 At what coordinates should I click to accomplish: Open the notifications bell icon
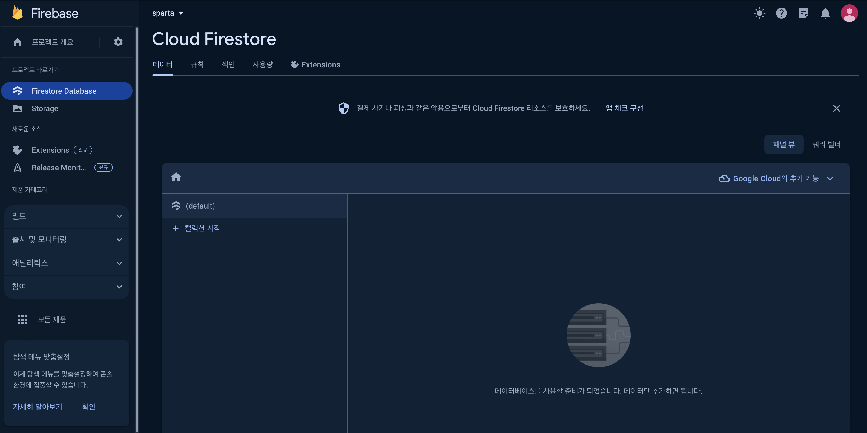pos(825,13)
